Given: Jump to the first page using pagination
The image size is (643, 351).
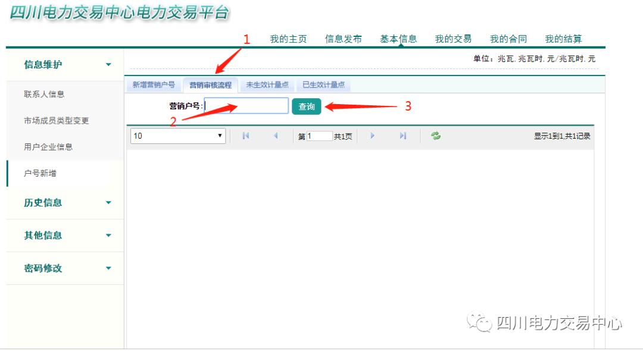Looking at the screenshot, I should pyautogui.click(x=245, y=136).
